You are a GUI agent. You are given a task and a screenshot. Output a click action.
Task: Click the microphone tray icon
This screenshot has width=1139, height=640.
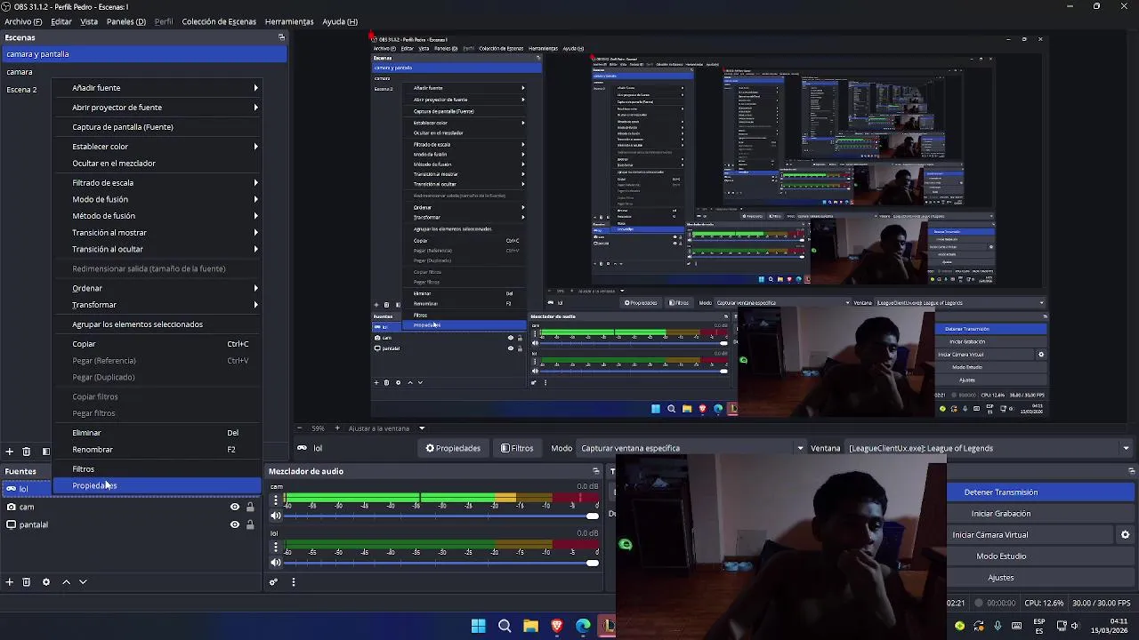point(998,626)
